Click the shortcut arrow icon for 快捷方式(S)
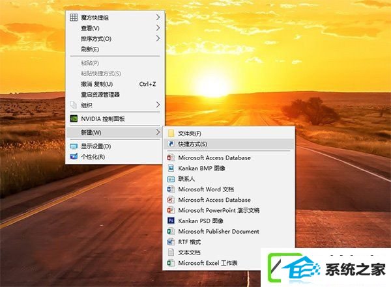The height and width of the screenshot is (287, 391). (171, 144)
